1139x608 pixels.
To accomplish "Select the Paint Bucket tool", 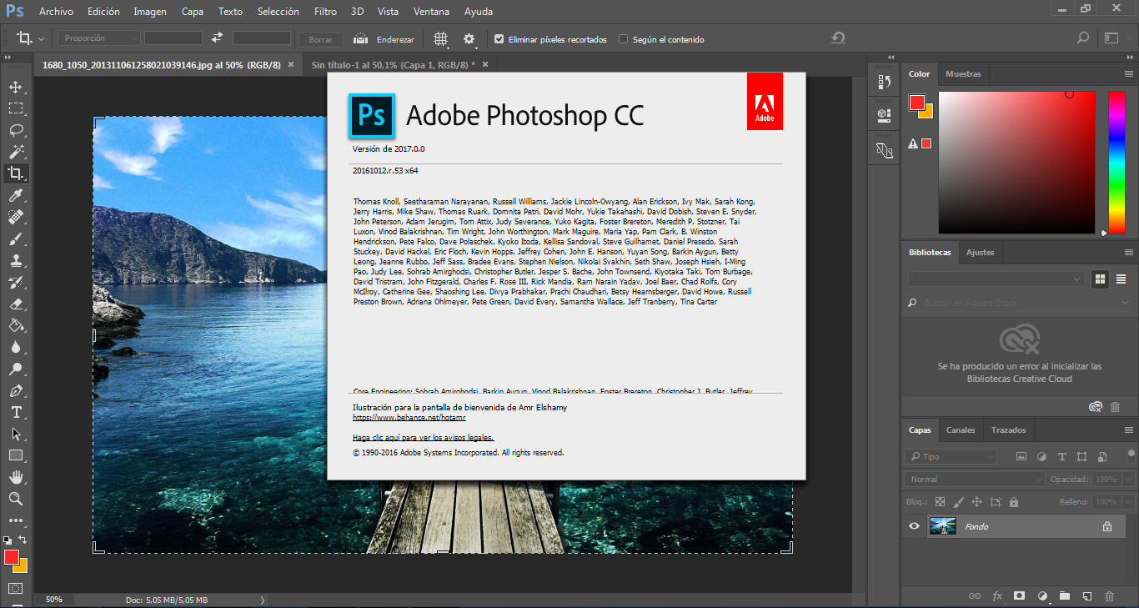I will click(15, 325).
